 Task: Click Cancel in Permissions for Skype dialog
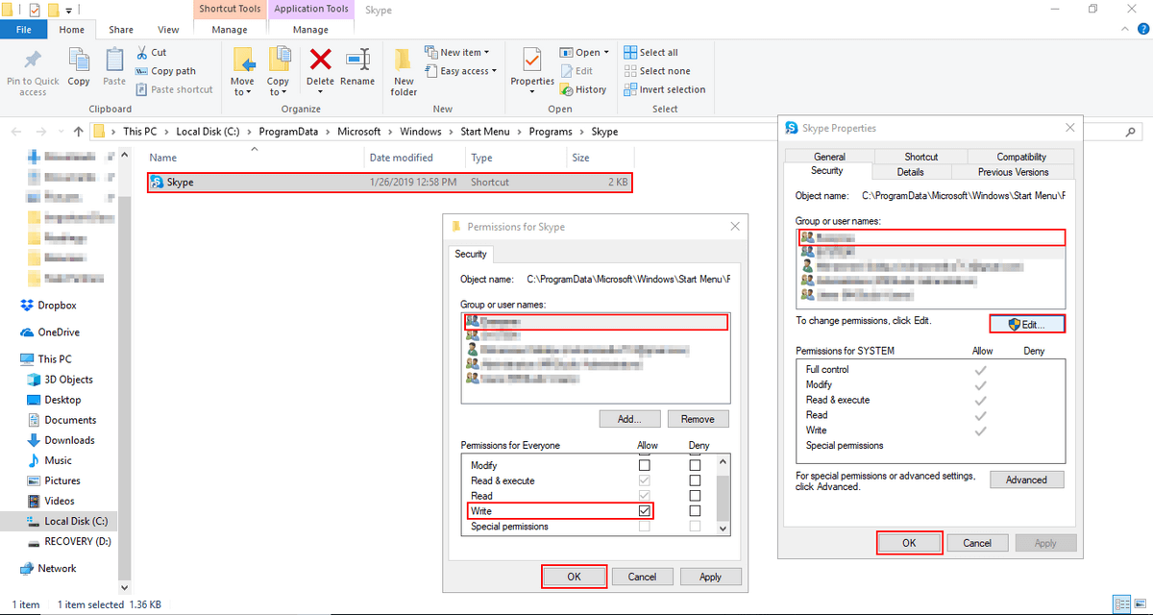pyautogui.click(x=642, y=577)
